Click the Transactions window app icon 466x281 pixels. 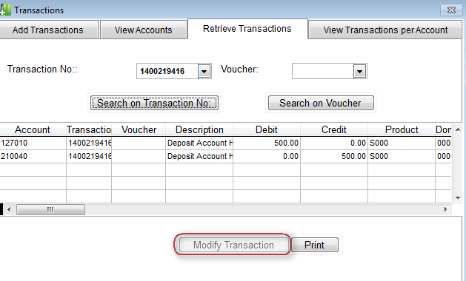[5, 10]
